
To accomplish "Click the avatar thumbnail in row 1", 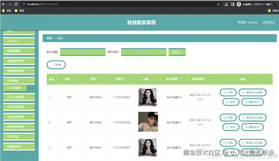I will pyautogui.click(x=148, y=97).
